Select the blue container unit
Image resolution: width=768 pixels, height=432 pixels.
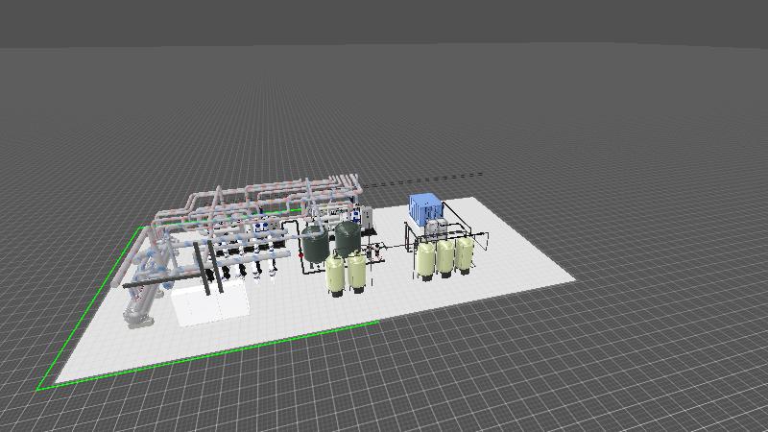tap(424, 206)
